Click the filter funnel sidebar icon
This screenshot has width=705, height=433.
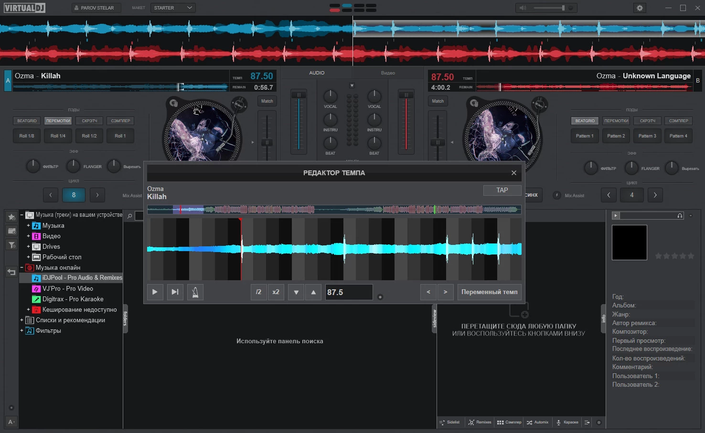tap(11, 245)
